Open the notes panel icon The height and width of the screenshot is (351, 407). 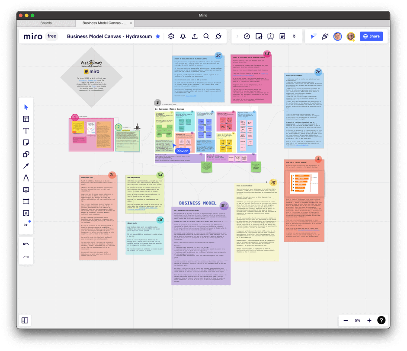click(x=282, y=36)
